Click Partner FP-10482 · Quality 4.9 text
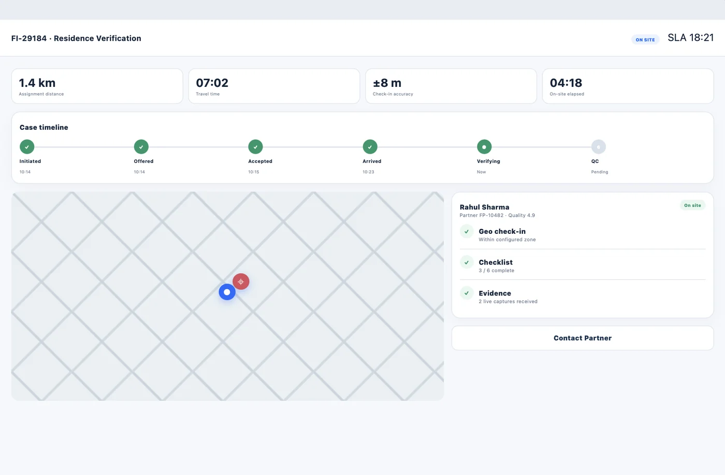The width and height of the screenshot is (725, 475). click(497, 215)
